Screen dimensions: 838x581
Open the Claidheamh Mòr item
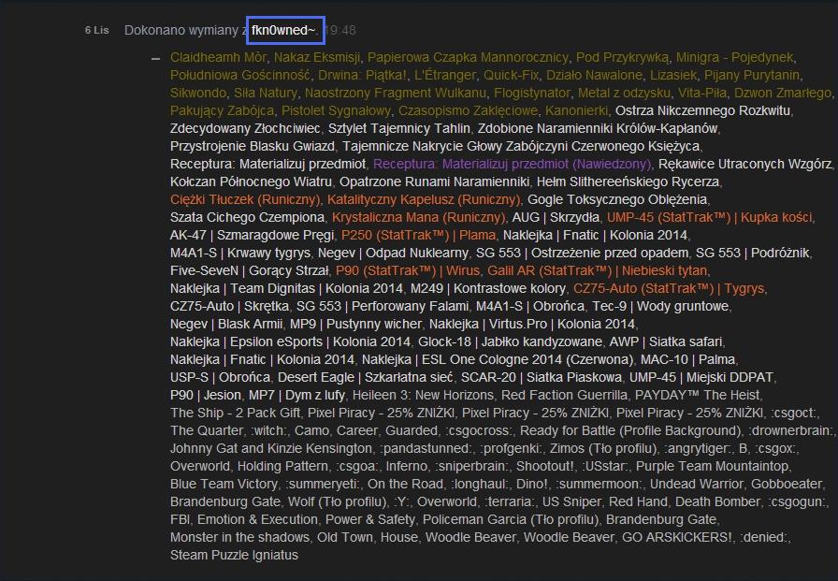[x=218, y=57]
